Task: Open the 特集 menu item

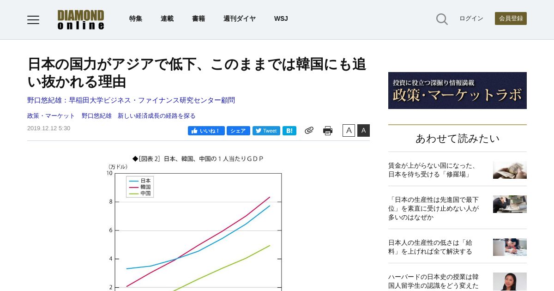Action: point(136,18)
